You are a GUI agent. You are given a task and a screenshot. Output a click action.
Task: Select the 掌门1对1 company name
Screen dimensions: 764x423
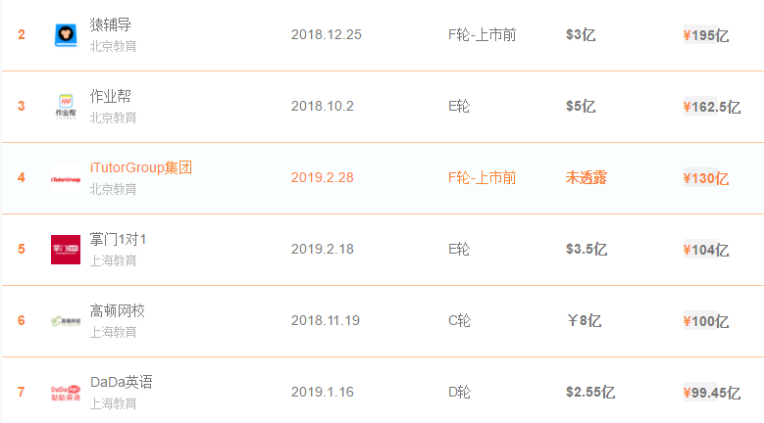[118, 239]
